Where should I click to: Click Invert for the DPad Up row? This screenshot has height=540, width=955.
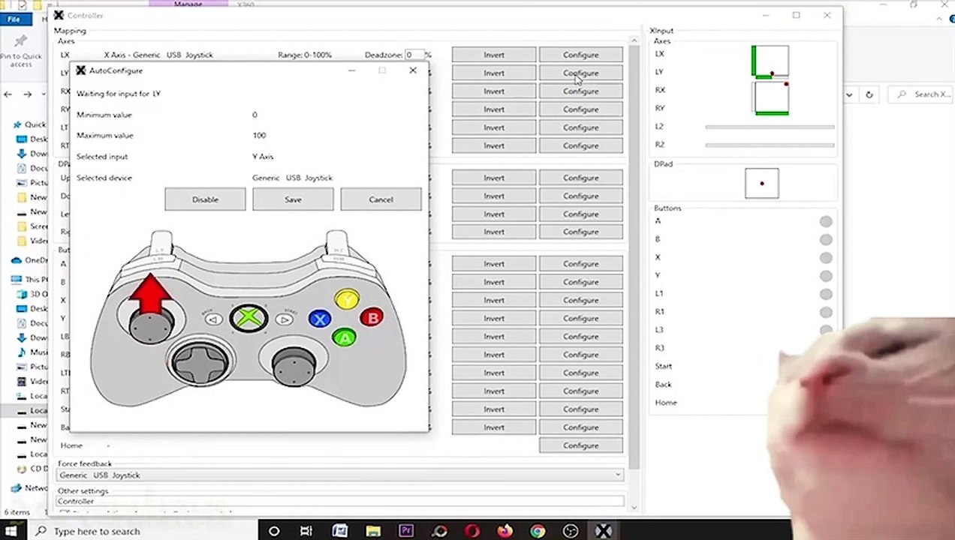point(494,178)
